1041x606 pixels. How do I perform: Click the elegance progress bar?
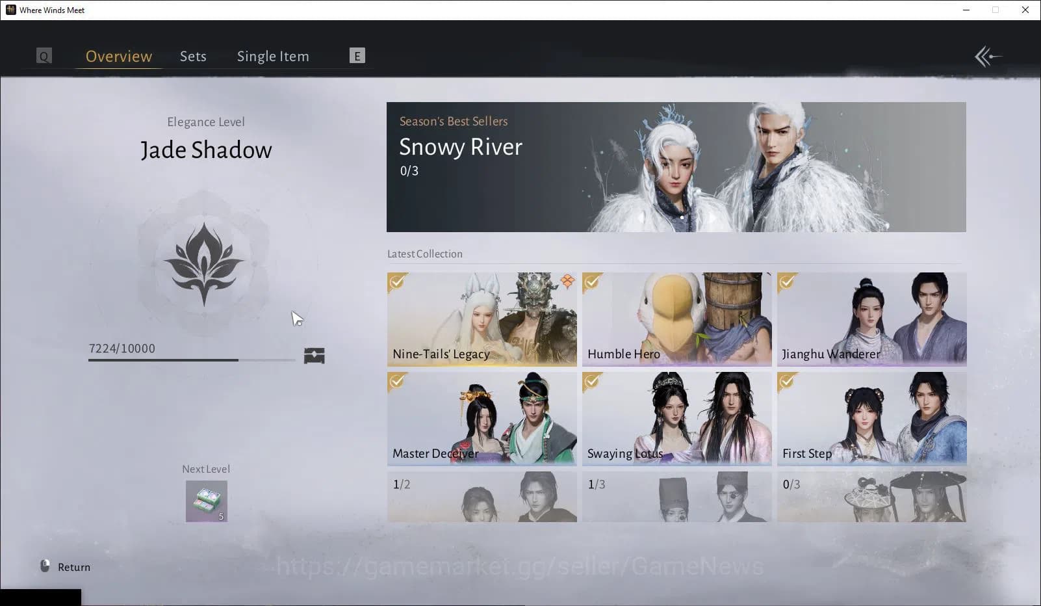click(192, 360)
